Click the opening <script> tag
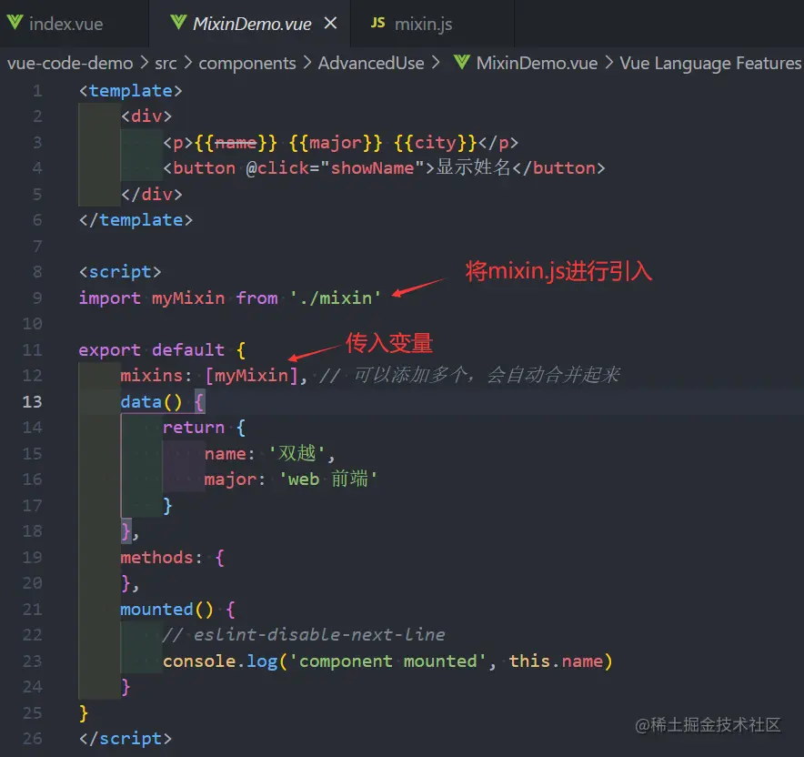Viewport: 804px width, 757px height. point(120,271)
